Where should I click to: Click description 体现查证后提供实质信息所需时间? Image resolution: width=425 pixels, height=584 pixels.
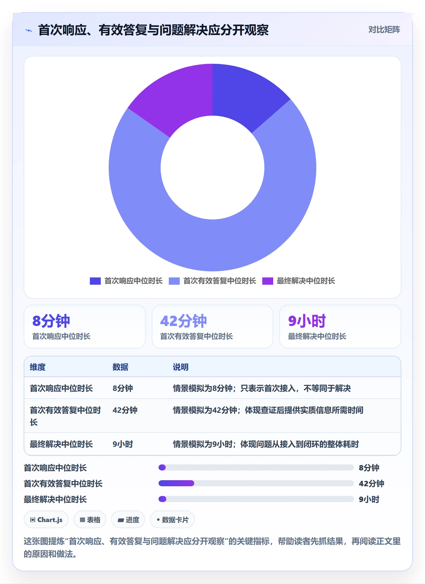pos(304,410)
